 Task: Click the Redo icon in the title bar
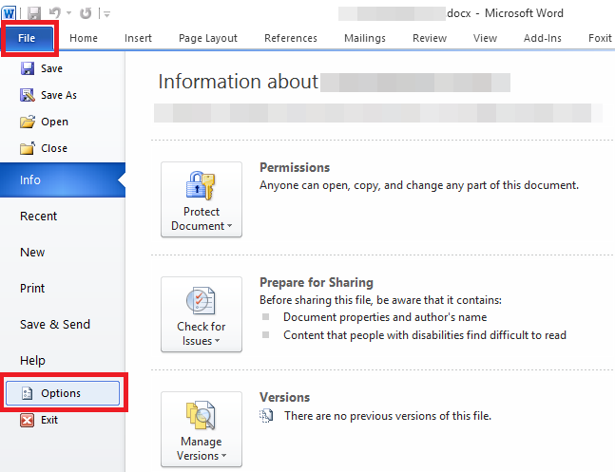click(86, 13)
